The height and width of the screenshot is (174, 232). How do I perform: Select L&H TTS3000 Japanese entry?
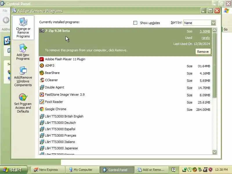pyautogui.click(x=125, y=148)
